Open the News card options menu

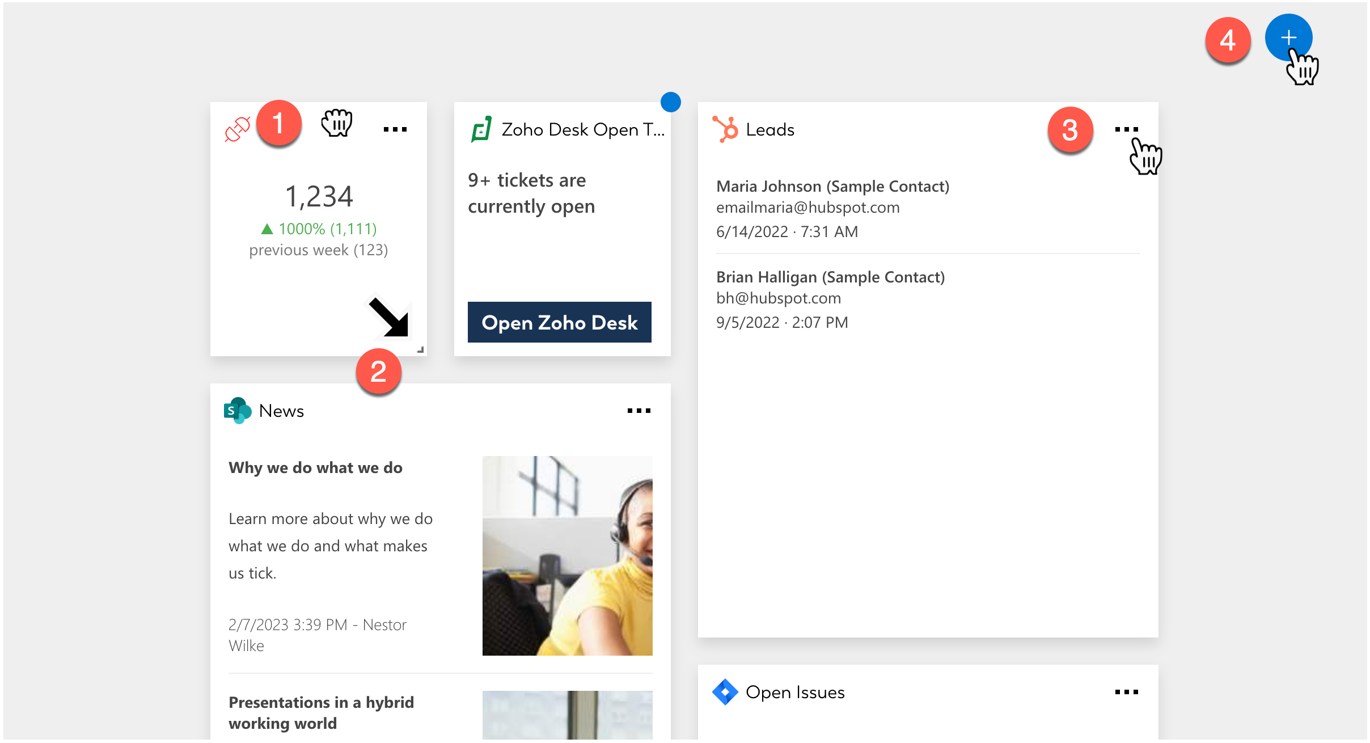[639, 411]
